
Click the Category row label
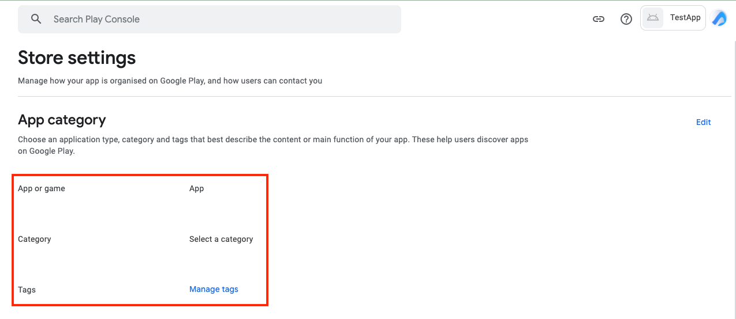(x=35, y=239)
